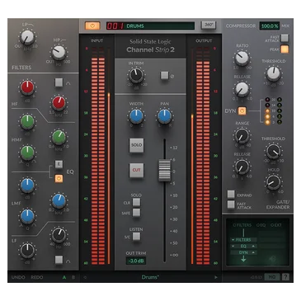
Task: Click the 360° button
Action: click(209, 25)
